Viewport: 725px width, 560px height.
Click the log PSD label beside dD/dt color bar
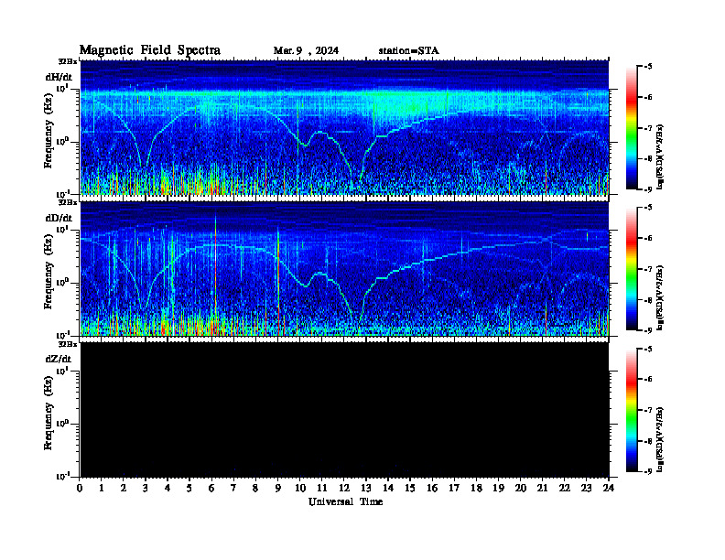coord(662,297)
